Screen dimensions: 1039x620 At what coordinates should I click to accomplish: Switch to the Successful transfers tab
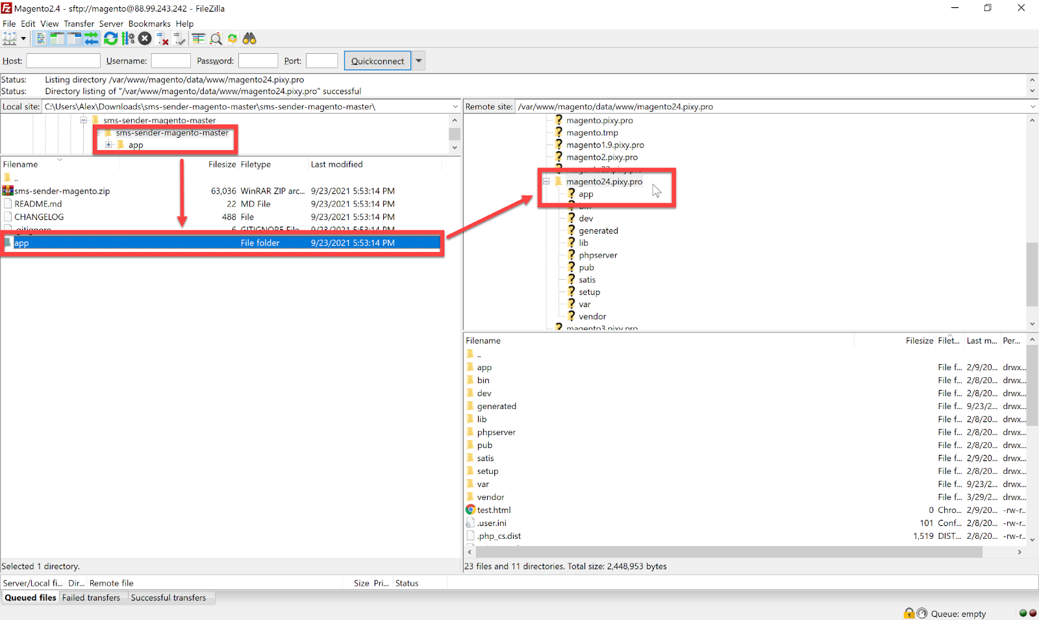(168, 598)
